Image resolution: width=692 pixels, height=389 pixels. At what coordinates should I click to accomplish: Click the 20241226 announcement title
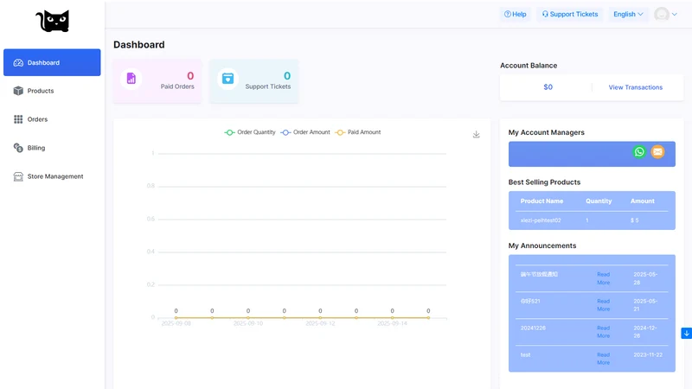533,328
